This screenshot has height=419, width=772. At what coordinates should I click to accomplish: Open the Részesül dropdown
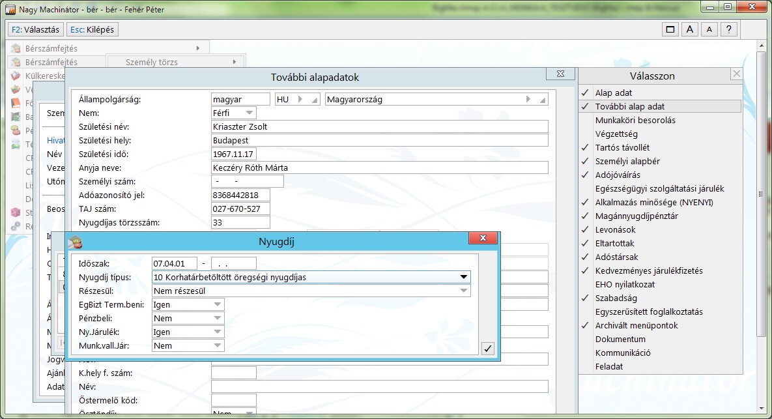(463, 291)
